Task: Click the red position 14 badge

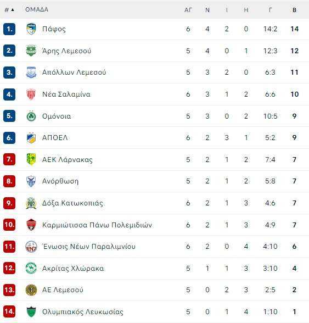Action: coord(9,311)
